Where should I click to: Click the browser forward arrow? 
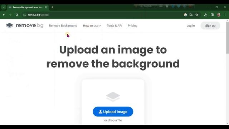[x=10, y=15]
